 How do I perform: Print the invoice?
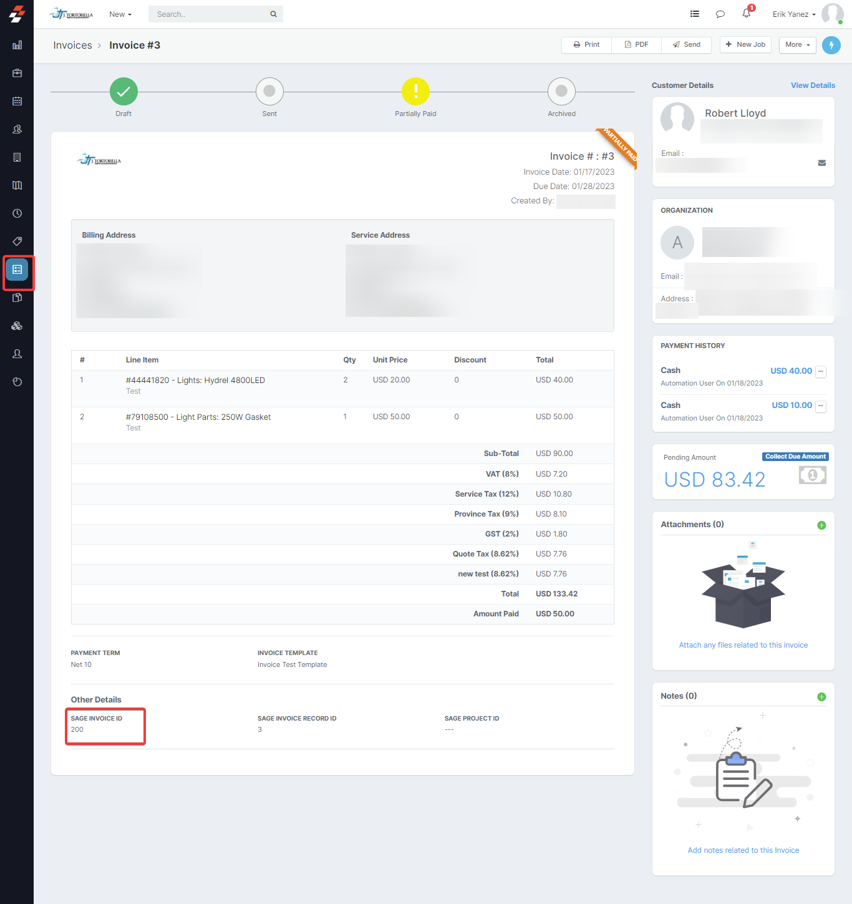[x=586, y=45]
